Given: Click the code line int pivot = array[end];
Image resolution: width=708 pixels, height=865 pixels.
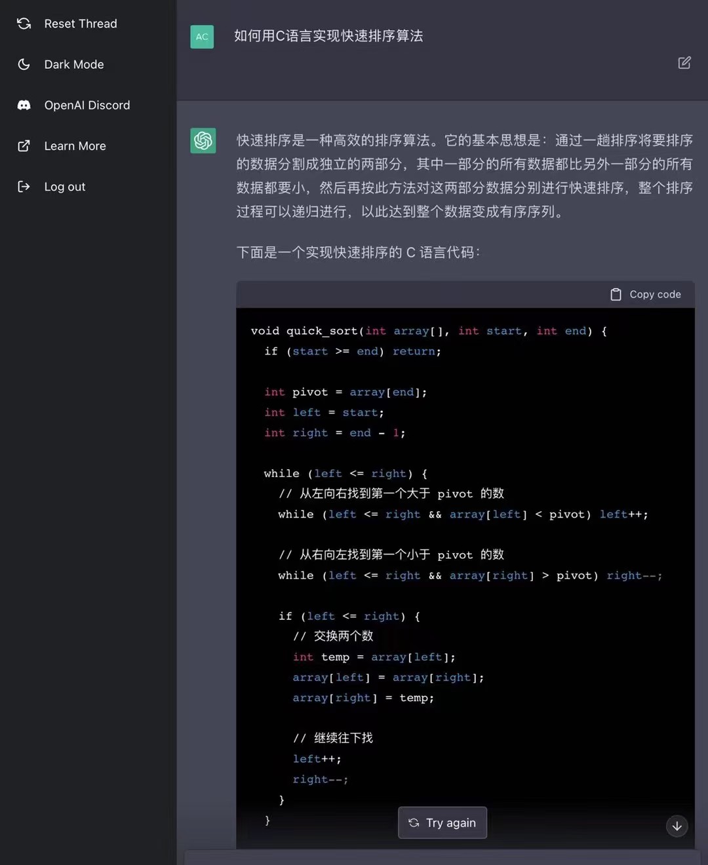Looking at the screenshot, I should (345, 392).
